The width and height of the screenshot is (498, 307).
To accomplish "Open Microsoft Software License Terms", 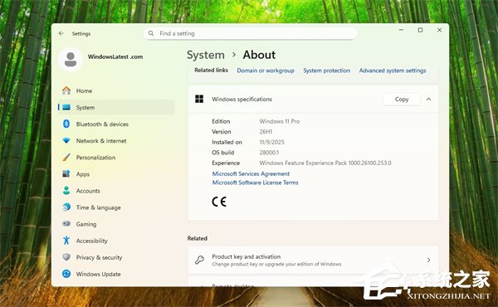I will 255,183.
